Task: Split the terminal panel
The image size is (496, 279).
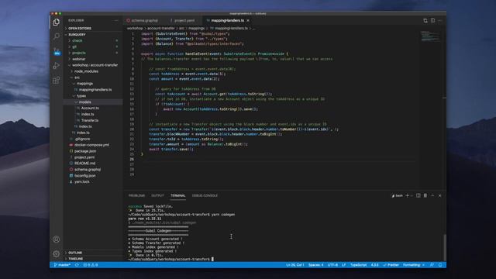Action: coord(418,196)
